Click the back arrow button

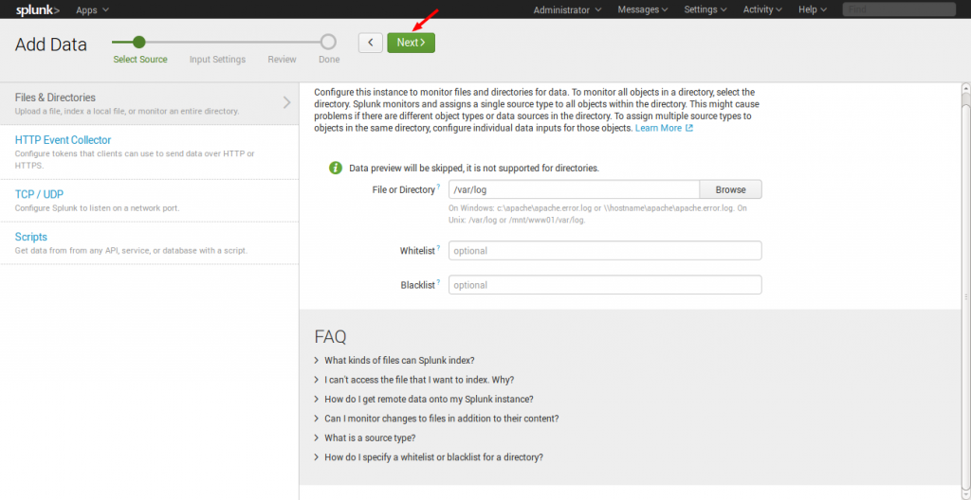371,43
